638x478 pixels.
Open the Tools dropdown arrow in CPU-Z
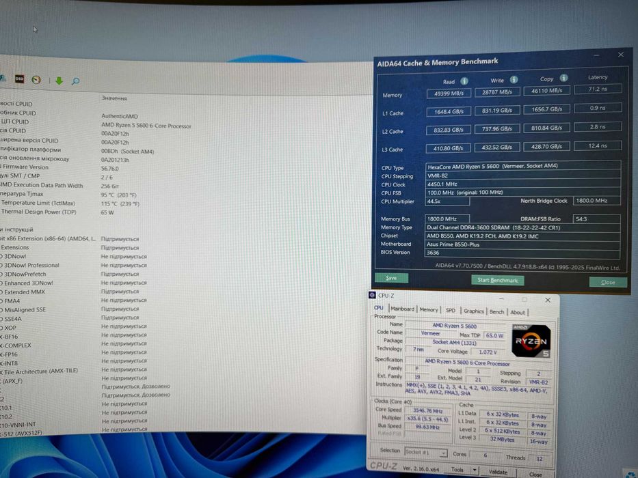(x=475, y=470)
